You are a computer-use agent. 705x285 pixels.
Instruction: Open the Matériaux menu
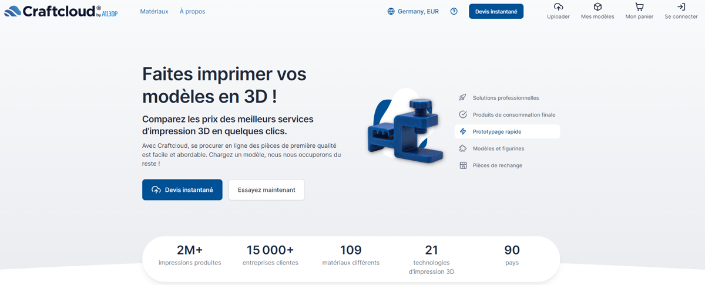click(154, 11)
